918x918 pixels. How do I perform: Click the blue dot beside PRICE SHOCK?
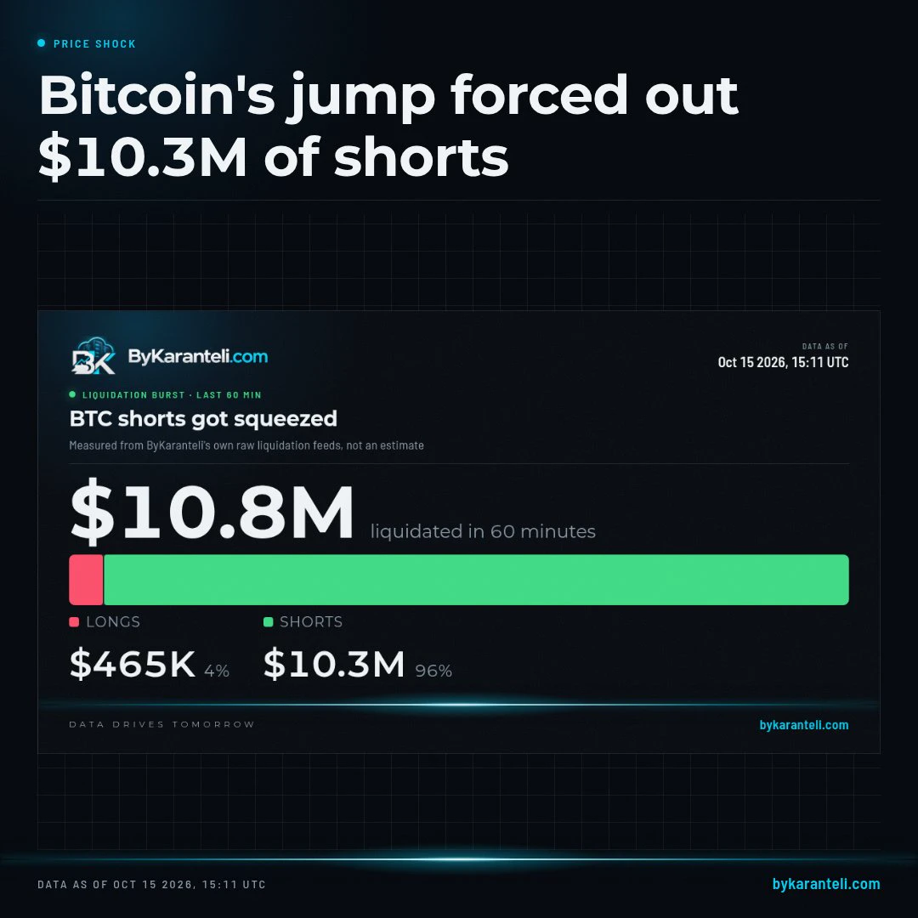41,42
